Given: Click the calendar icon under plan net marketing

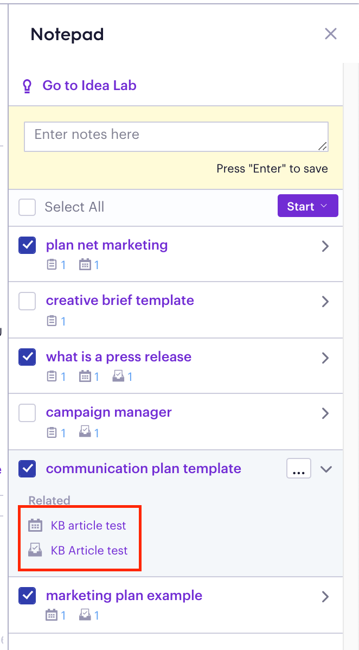Looking at the screenshot, I should [85, 265].
